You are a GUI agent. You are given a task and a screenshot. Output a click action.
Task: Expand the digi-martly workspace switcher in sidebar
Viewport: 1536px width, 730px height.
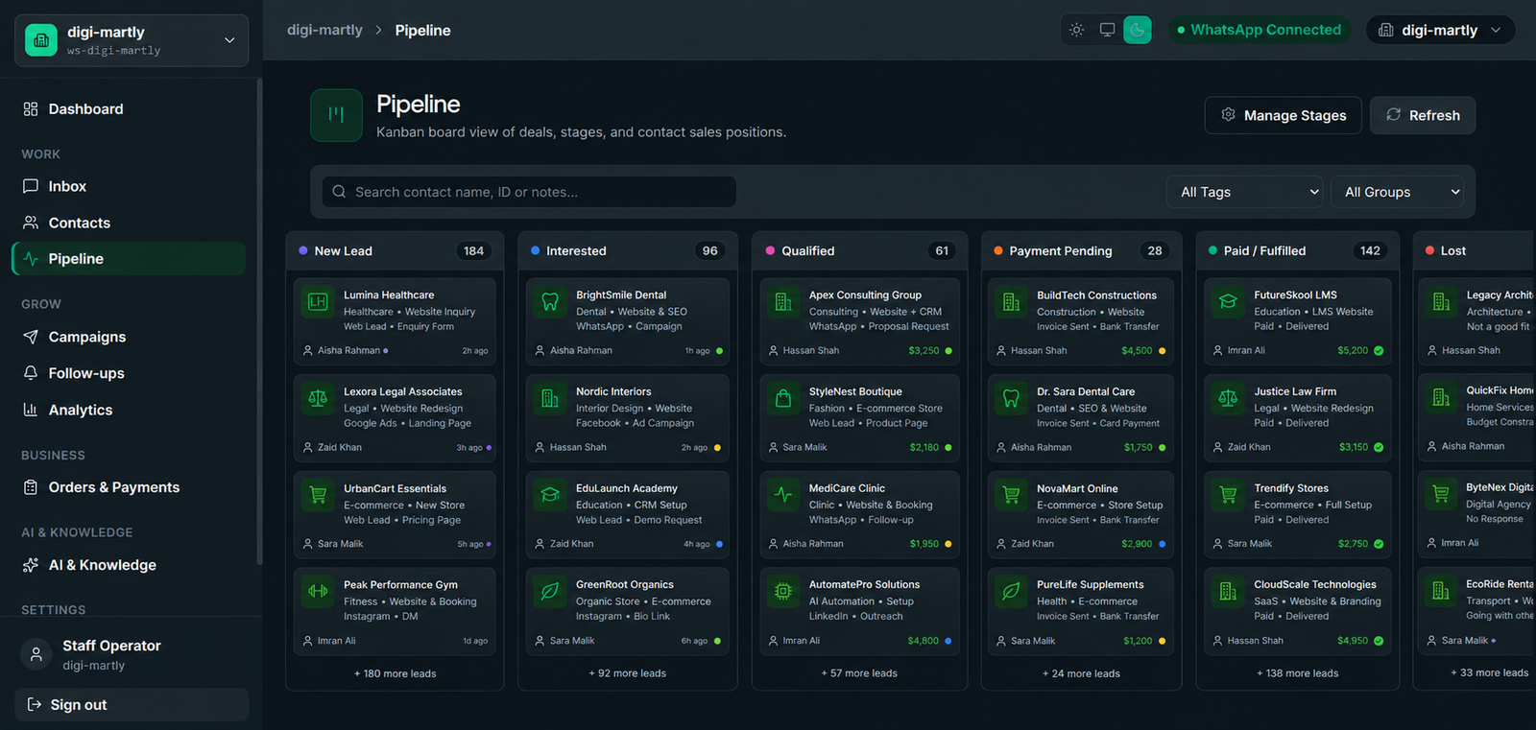coord(132,40)
